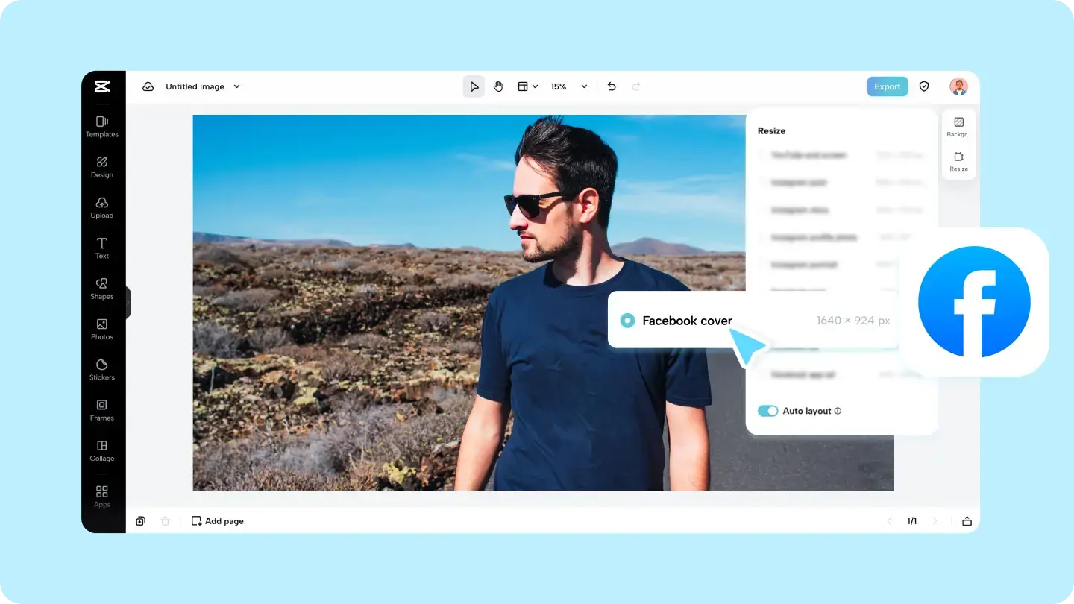Click the Resize panel heading

click(771, 130)
